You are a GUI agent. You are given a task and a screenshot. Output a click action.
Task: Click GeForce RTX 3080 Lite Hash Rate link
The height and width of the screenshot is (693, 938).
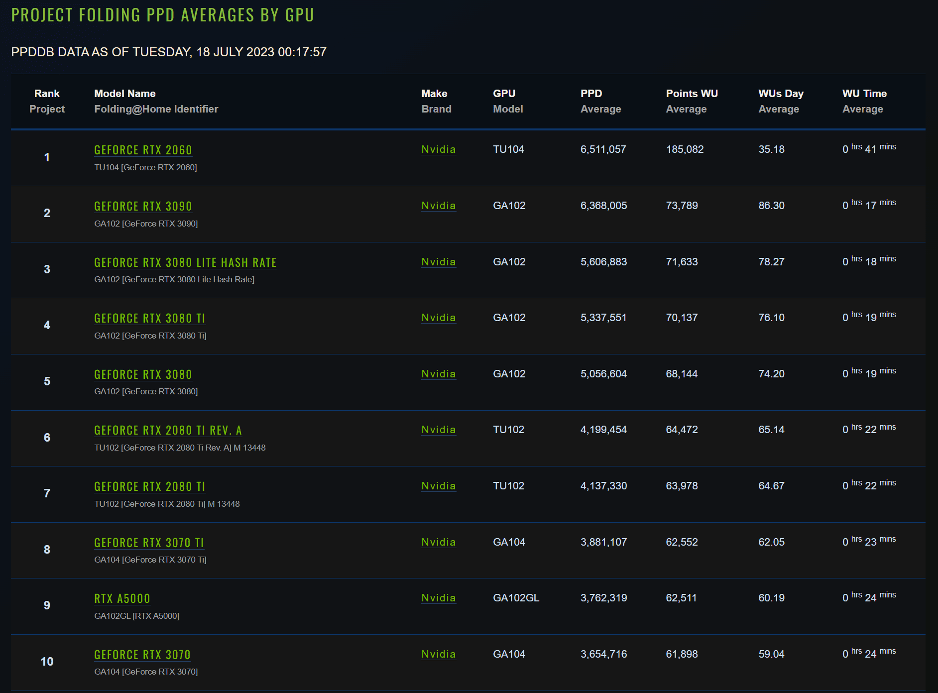click(185, 262)
